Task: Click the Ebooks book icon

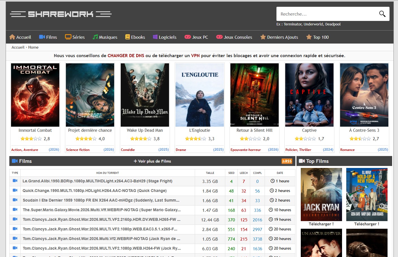Action: [127, 37]
